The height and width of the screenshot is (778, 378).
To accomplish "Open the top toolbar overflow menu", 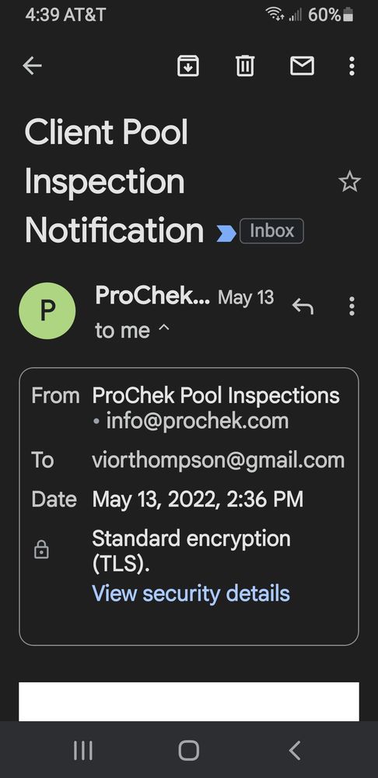I will [x=352, y=65].
